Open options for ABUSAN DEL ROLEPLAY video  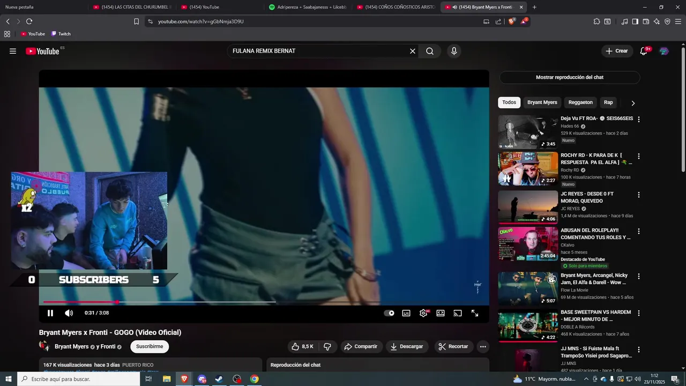pyautogui.click(x=638, y=232)
